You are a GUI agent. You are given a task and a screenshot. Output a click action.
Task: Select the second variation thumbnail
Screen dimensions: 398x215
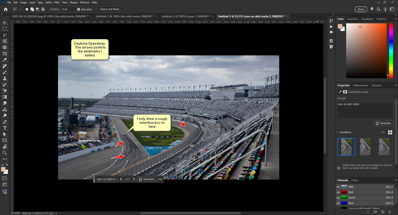365,147
